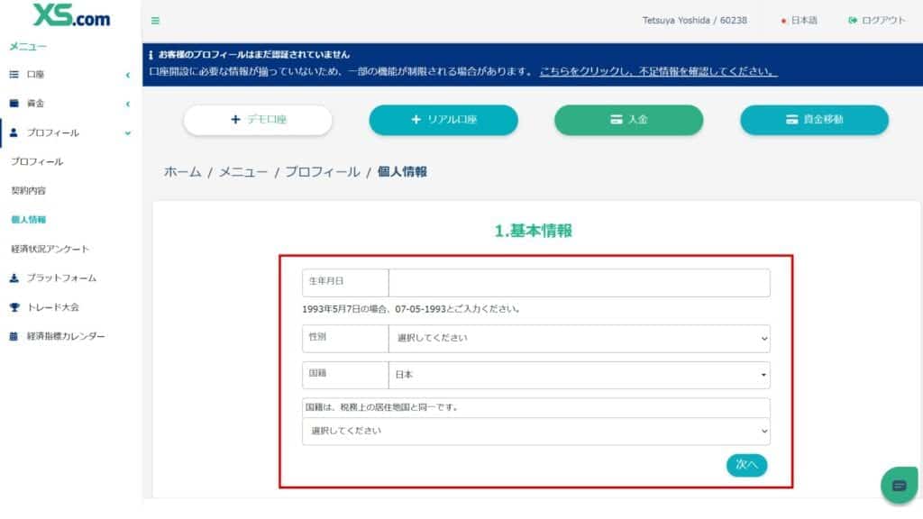923x519 pixels.
Task: Select 契約内容 in sidebar
Action: tap(28, 191)
